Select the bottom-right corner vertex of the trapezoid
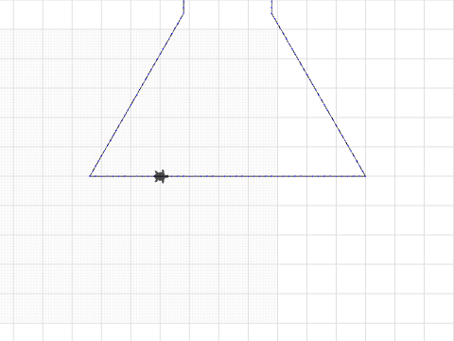The image size is (454, 341). coord(365,176)
